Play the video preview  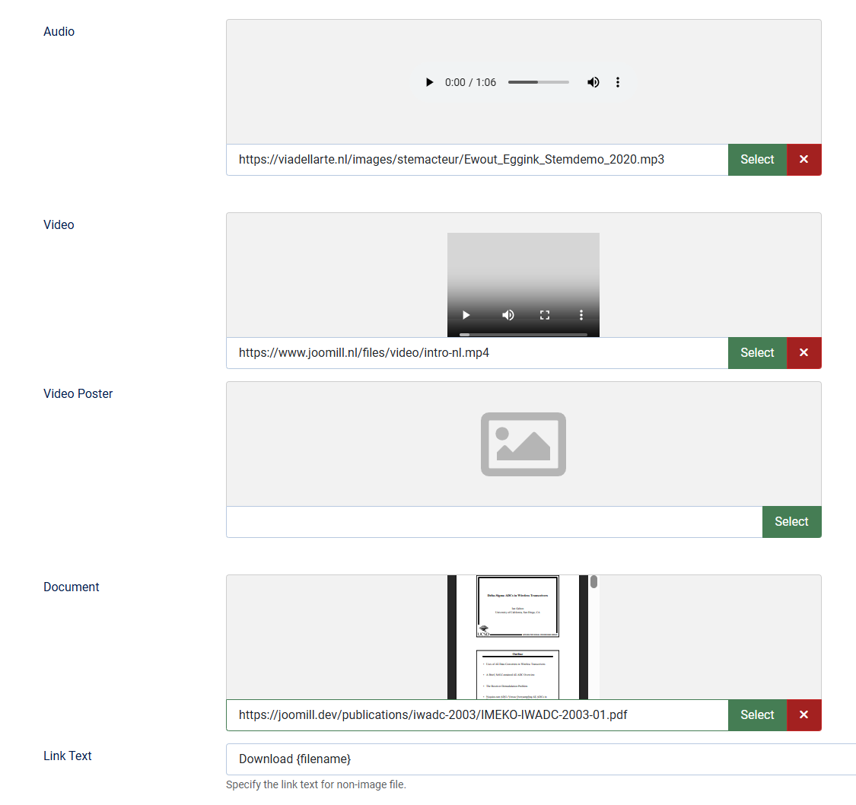coord(465,314)
